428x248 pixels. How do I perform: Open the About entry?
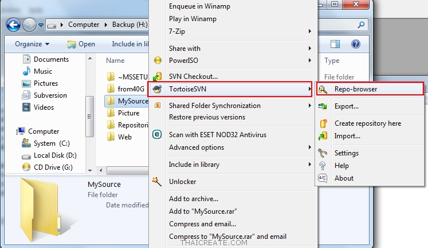pos(344,178)
